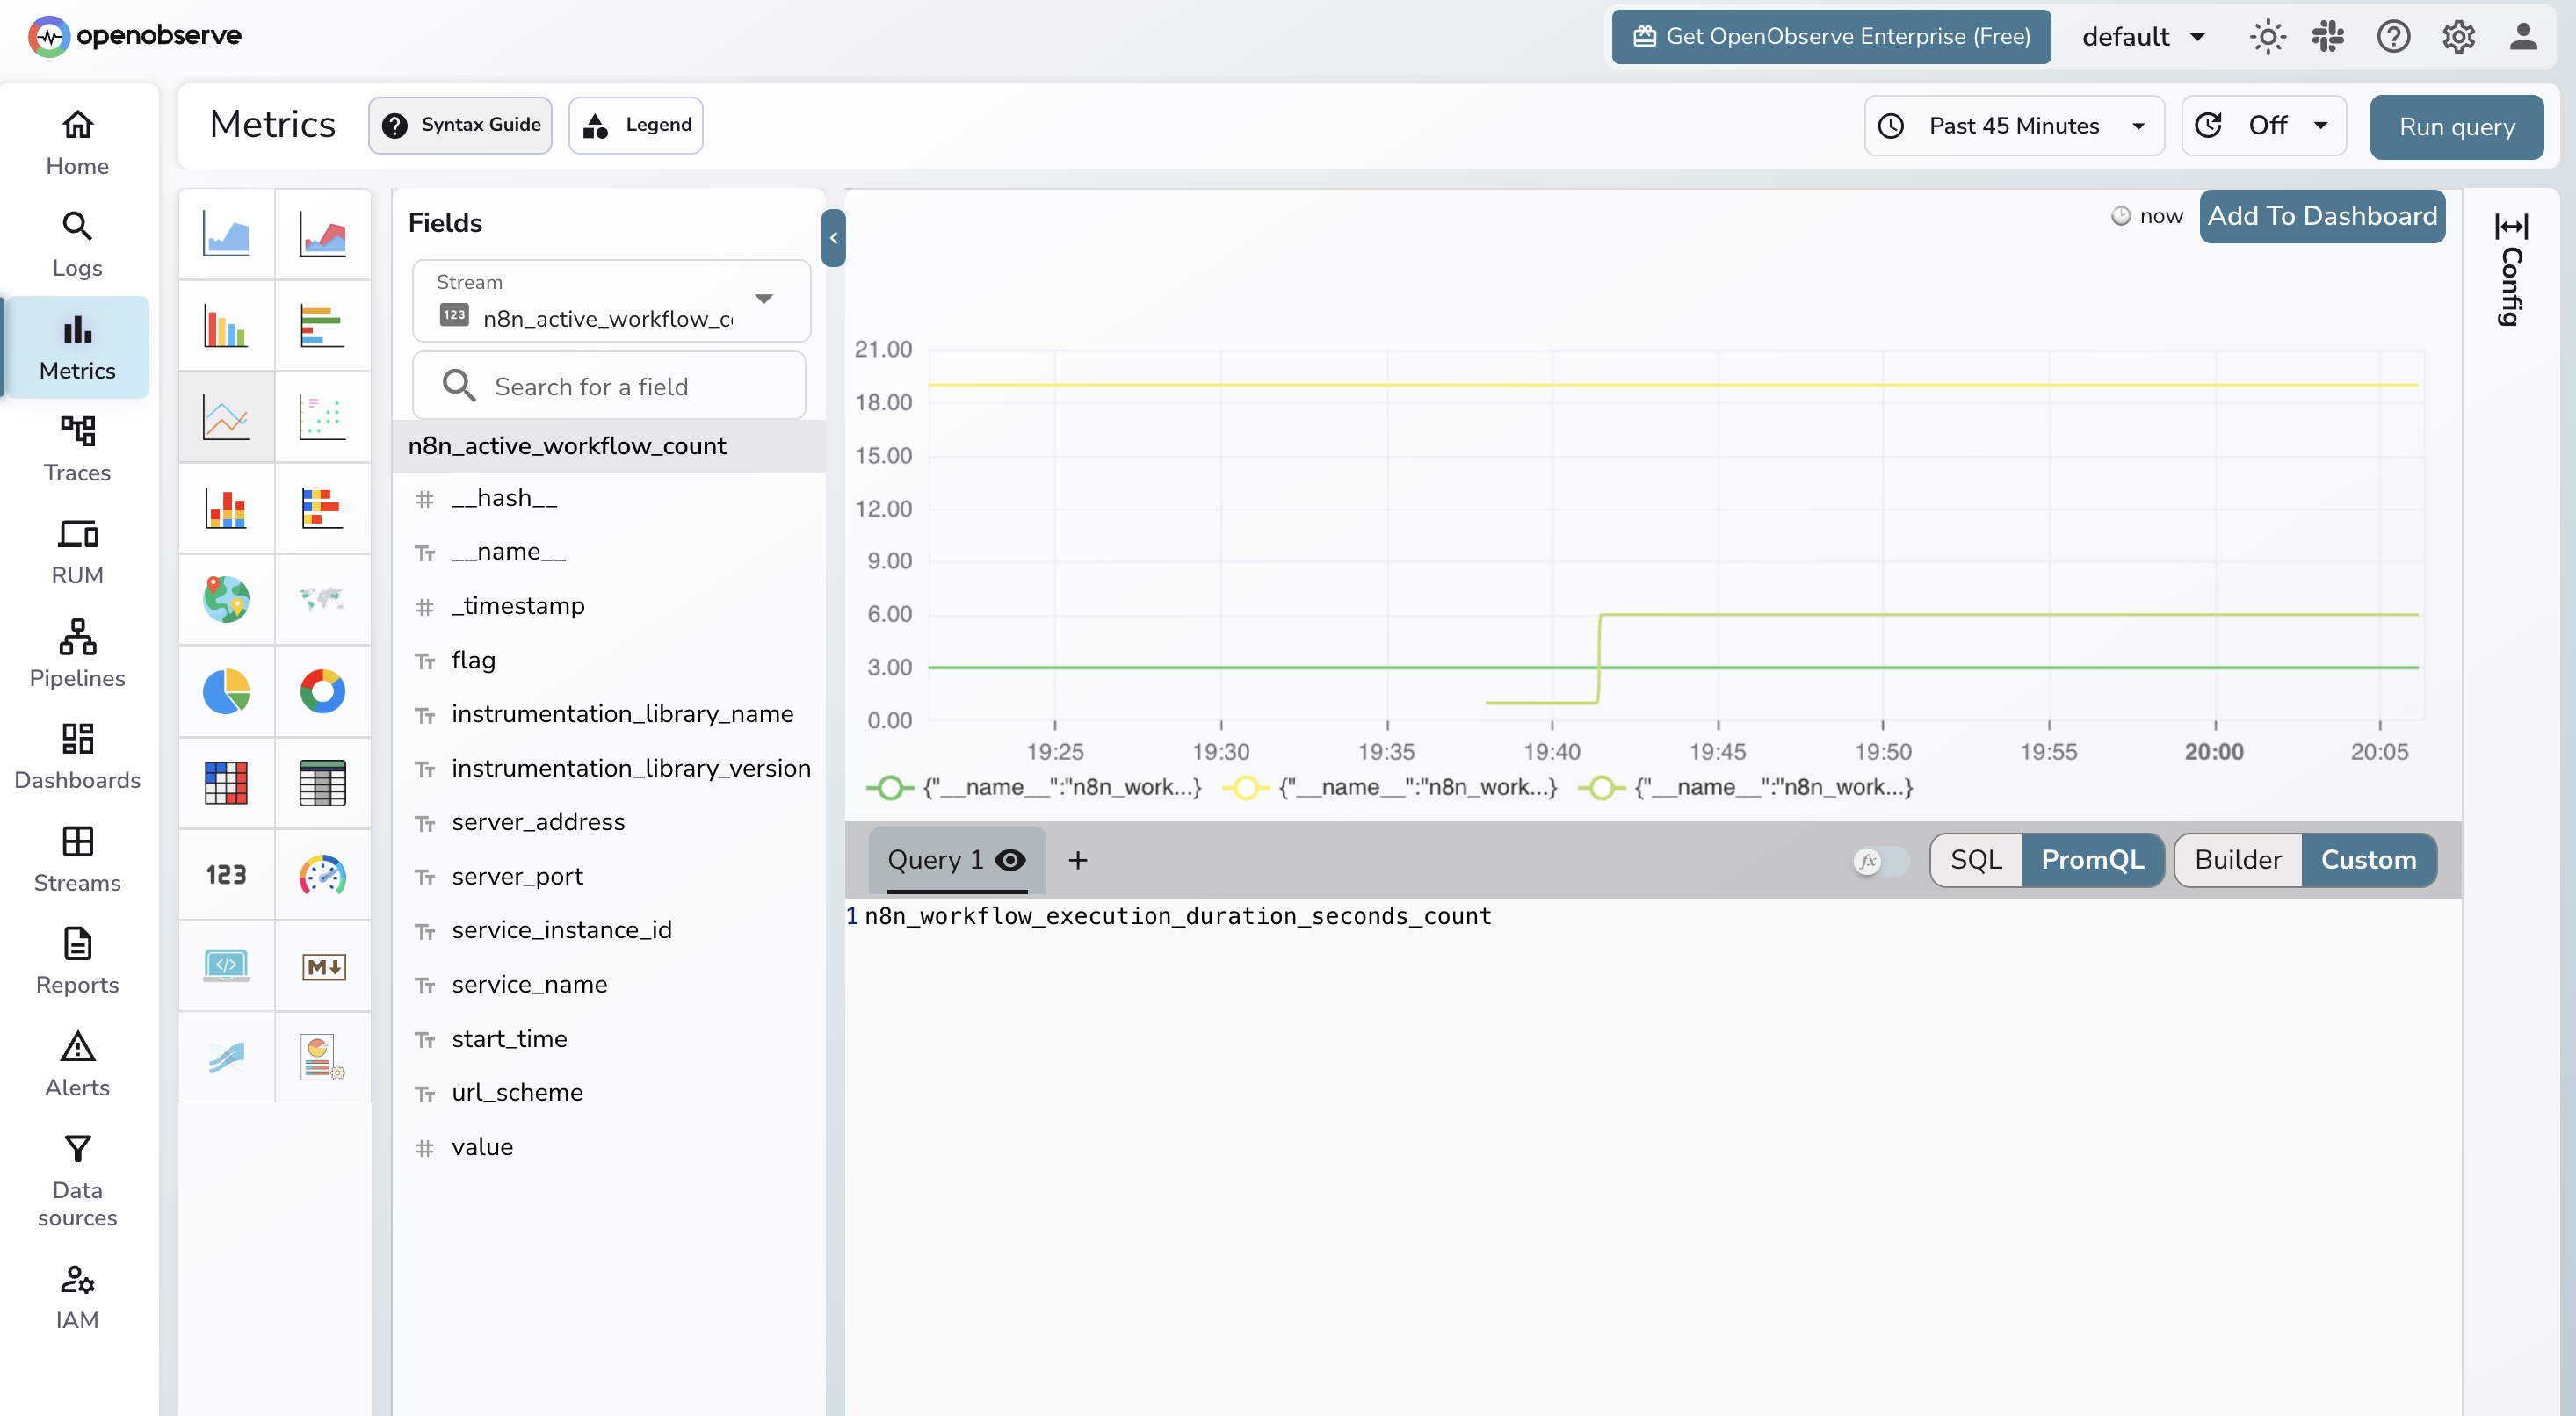Viewport: 2576px width, 1416px height.
Task: Open the Past 45 Minutes time dropdown
Action: click(2013, 126)
